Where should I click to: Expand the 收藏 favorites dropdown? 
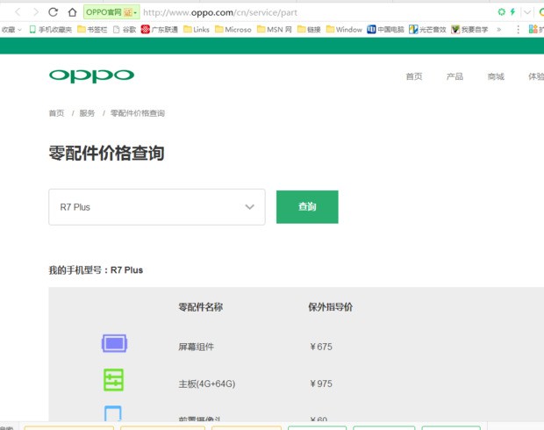11,30
